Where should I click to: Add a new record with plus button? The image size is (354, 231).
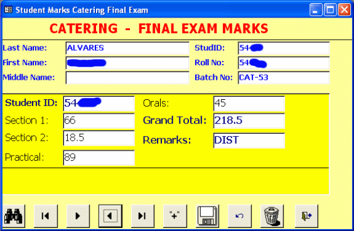pos(175,216)
